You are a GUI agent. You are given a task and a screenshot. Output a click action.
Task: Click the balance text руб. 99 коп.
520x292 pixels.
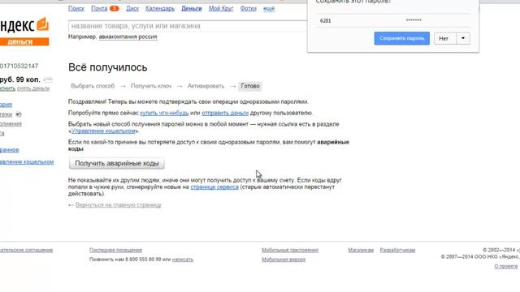coord(19,79)
